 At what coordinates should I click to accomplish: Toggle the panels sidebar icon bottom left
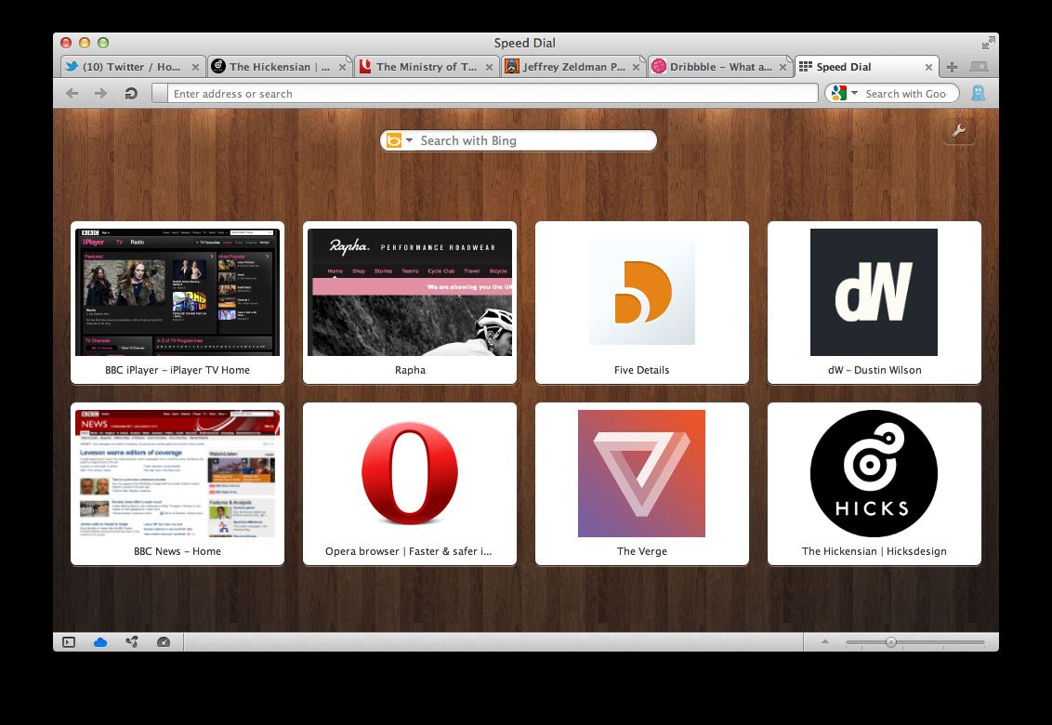(x=68, y=641)
